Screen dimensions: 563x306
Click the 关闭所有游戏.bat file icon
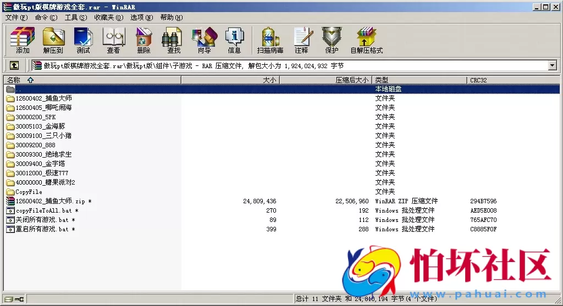[10, 220]
